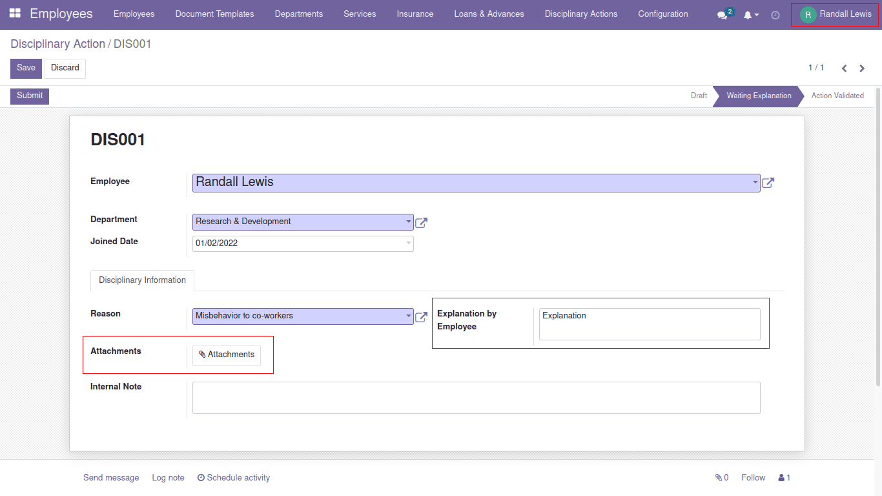This screenshot has height=496, width=882.
Task: Submit the disciplinary action
Action: (x=29, y=96)
